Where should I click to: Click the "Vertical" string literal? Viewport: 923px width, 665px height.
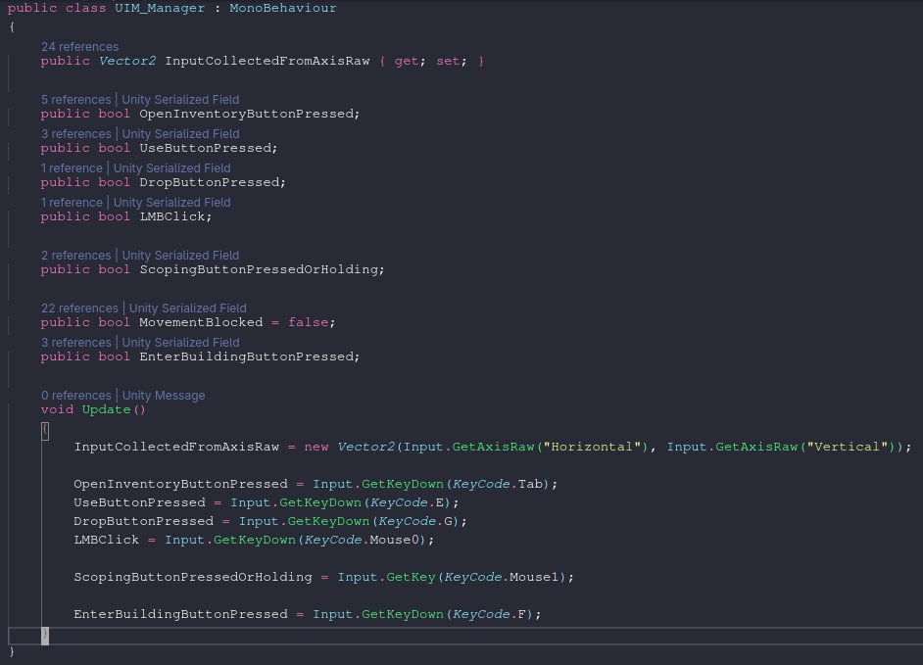pyautogui.click(x=847, y=447)
